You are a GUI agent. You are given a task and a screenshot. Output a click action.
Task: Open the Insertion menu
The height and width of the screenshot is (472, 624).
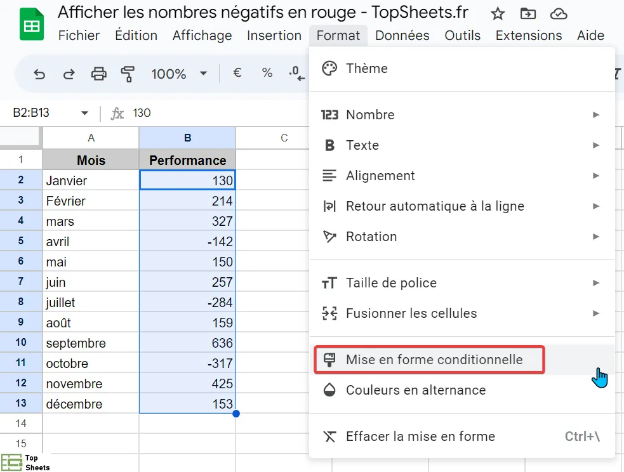(x=274, y=36)
